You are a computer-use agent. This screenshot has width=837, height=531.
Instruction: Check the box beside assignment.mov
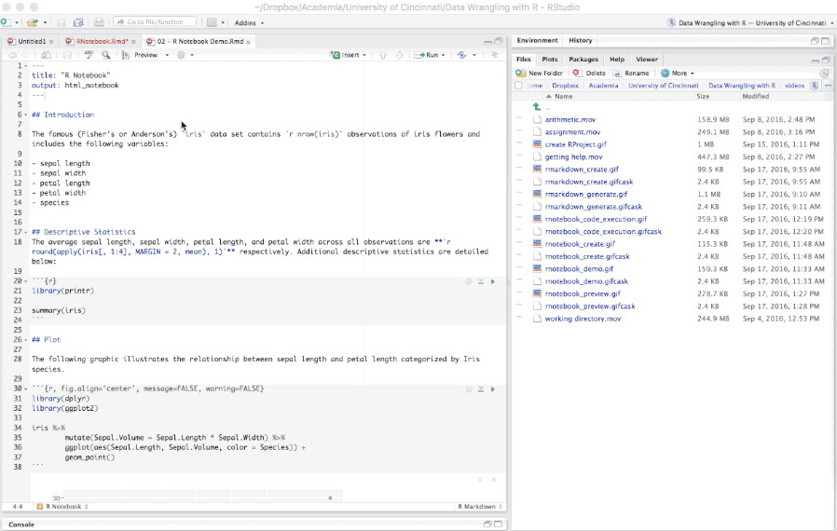tap(519, 131)
